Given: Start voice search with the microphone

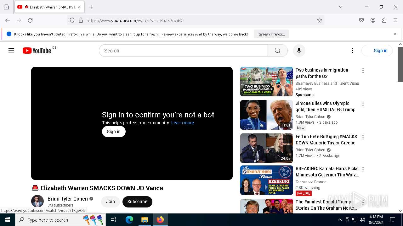Looking at the screenshot, I should tap(299, 51).
